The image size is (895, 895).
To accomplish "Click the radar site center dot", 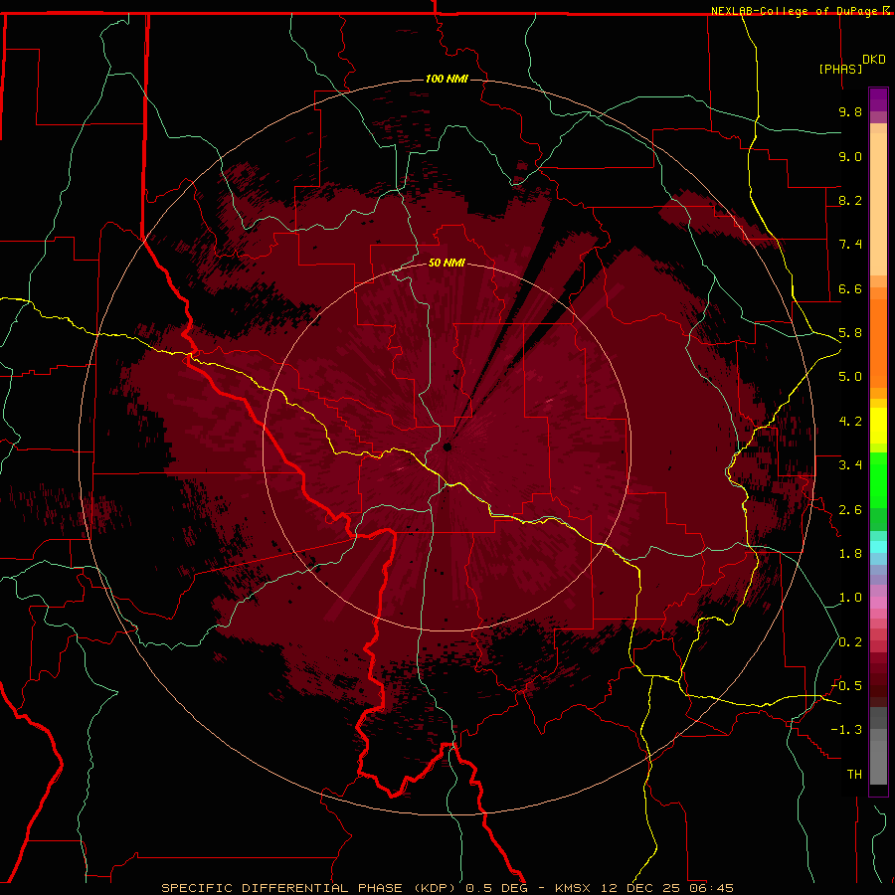I will (x=447, y=447).
